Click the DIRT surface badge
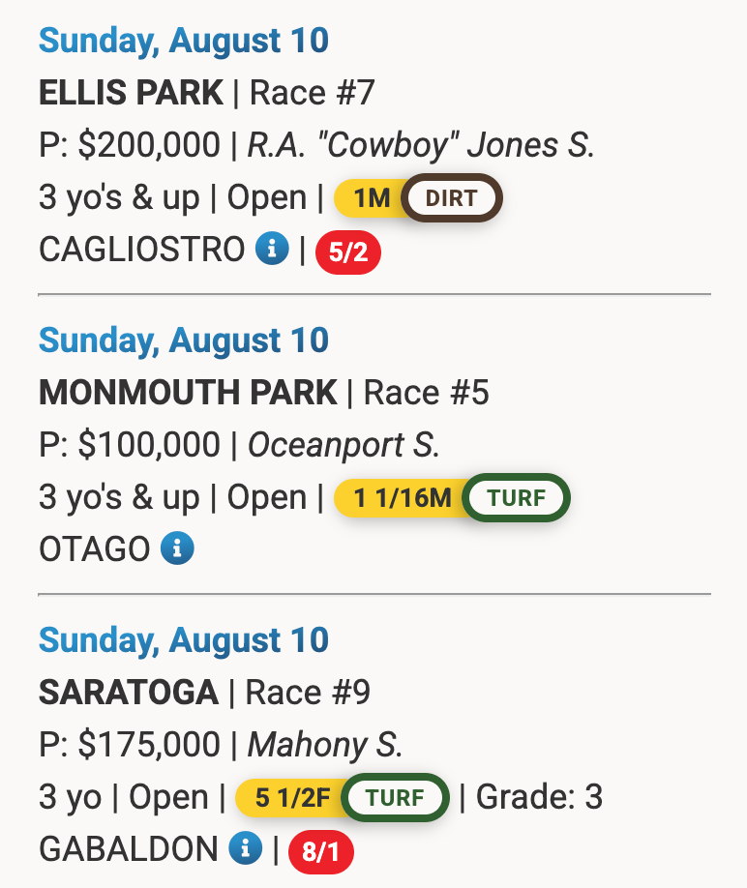 (x=452, y=199)
